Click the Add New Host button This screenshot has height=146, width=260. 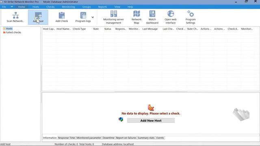click(151, 120)
